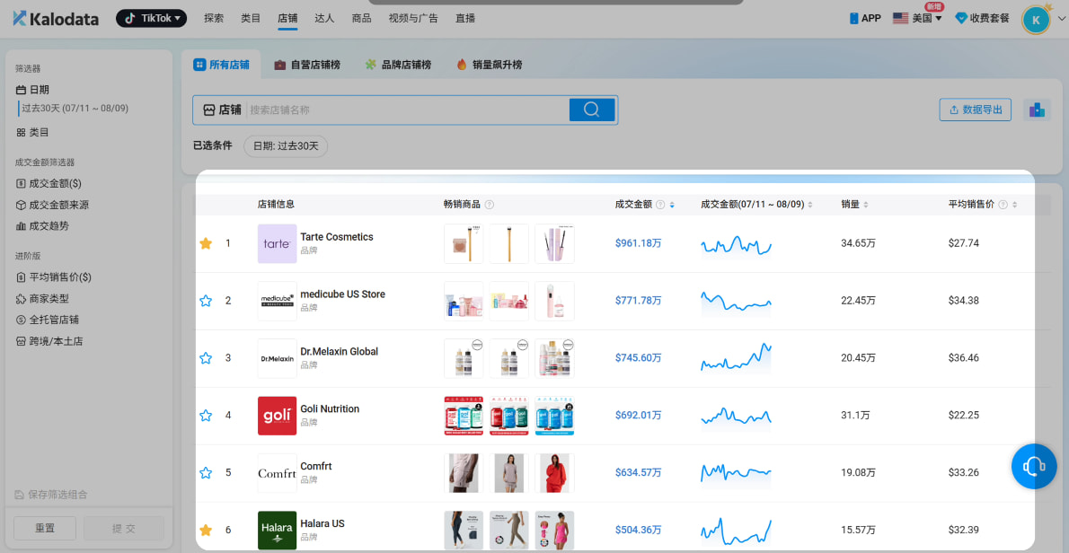Open the 成交金额来源 filter

[x=52, y=205]
